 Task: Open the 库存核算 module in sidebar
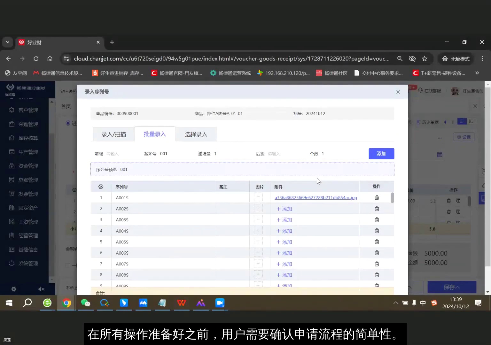pos(27,138)
